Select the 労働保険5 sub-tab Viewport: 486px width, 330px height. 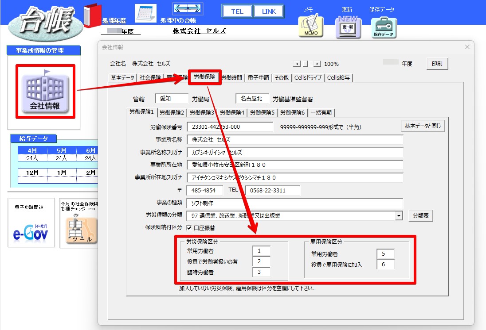tap(262, 112)
